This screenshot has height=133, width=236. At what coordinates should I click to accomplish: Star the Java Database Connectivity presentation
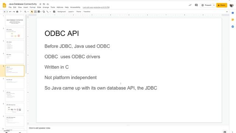tap(40, 4)
